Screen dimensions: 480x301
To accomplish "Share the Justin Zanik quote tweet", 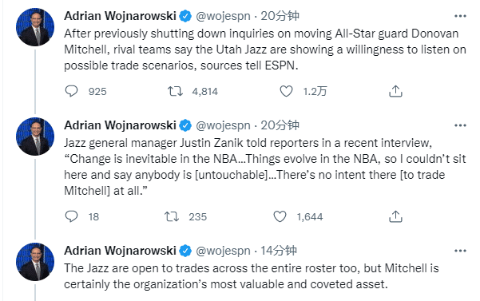I will (x=395, y=216).
